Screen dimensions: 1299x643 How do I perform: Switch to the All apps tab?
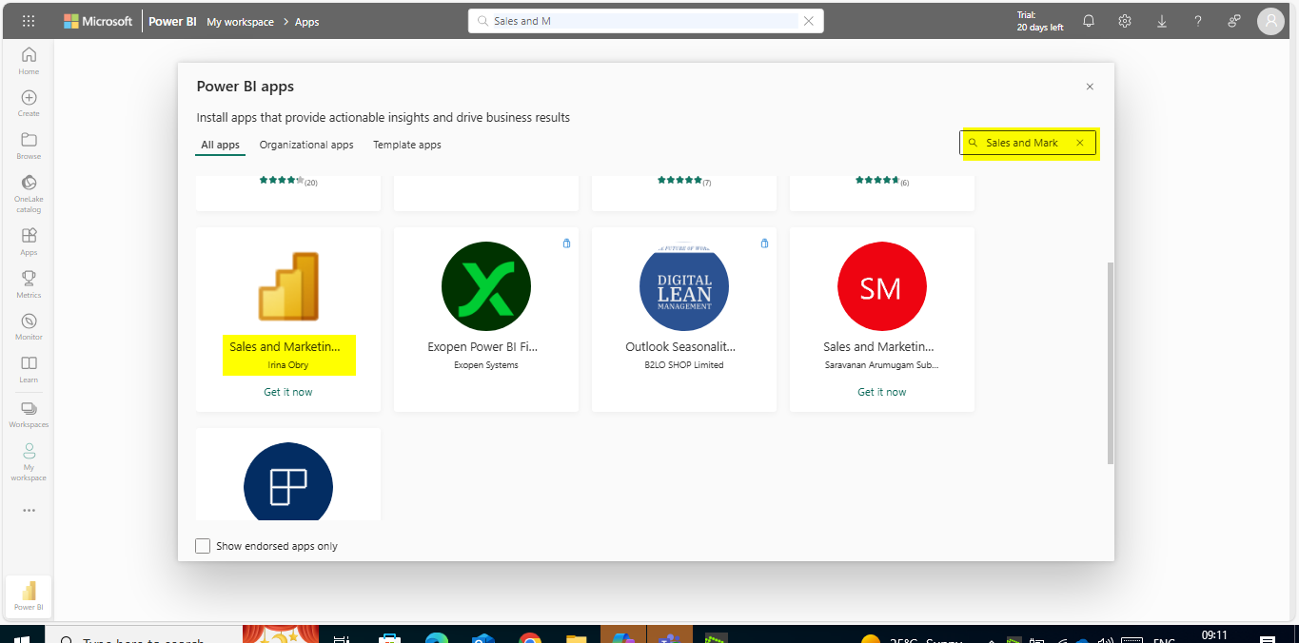[221, 145]
